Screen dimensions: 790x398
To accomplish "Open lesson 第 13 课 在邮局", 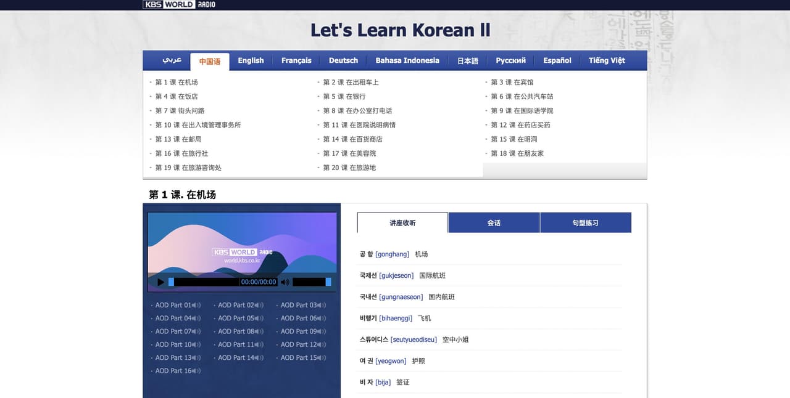I will (178, 139).
